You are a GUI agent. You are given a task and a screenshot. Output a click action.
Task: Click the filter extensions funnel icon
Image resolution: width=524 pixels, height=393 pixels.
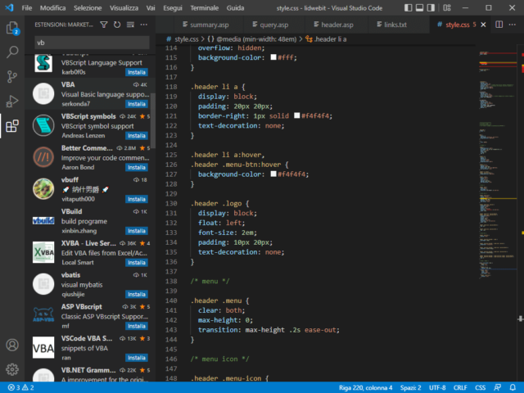pos(104,25)
